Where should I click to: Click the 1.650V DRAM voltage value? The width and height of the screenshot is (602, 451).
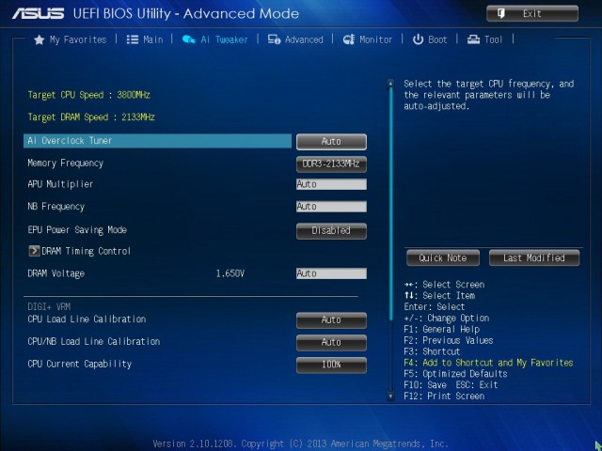pyautogui.click(x=230, y=273)
